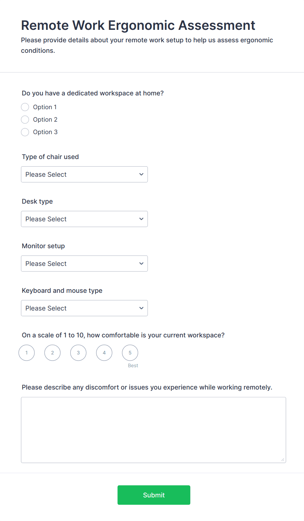Choose the Option 2 radio button

click(25, 120)
